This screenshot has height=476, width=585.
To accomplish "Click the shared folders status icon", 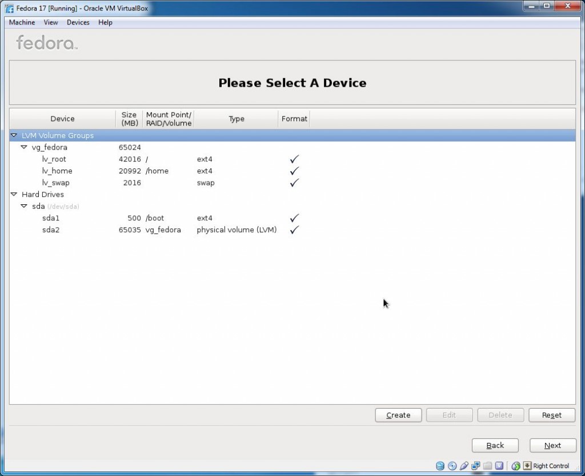I will click(x=487, y=466).
